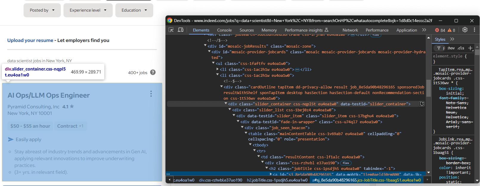Open the job card three-dot menu
This screenshot has height=186, width=480.
coord(151,94)
